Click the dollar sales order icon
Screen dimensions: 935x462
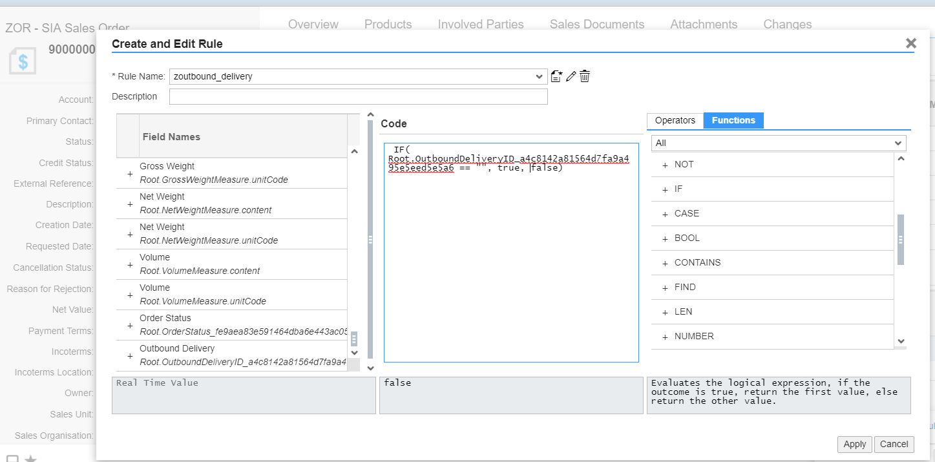pos(23,61)
